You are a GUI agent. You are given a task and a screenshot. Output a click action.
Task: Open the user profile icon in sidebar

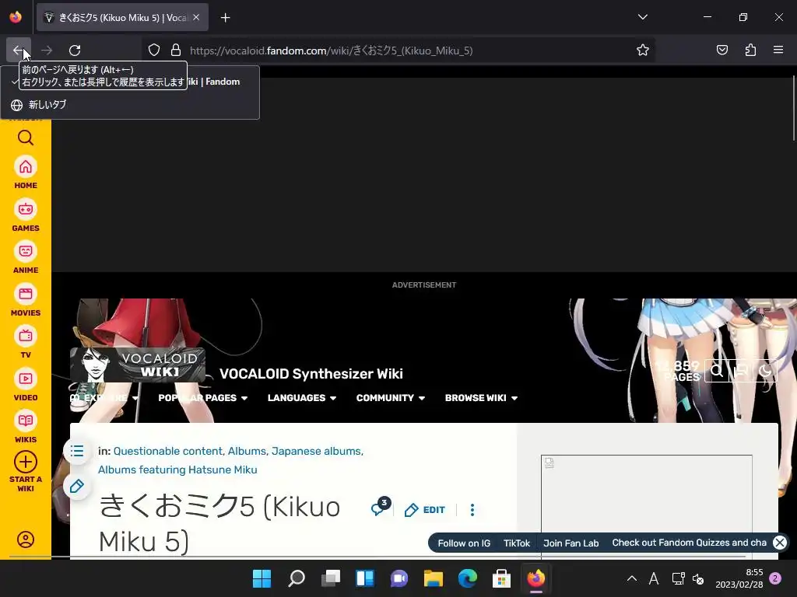coord(26,539)
